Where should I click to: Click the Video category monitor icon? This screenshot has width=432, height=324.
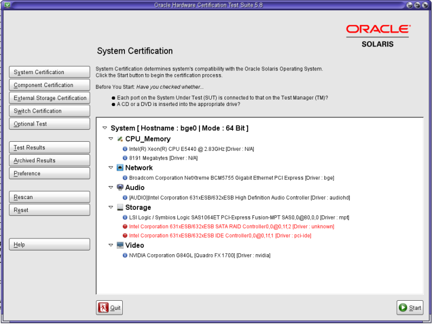click(120, 245)
